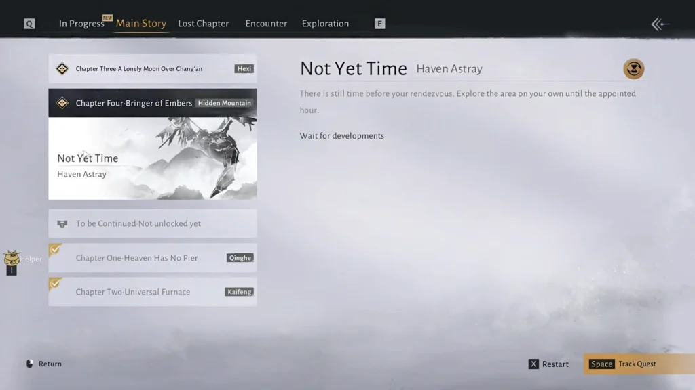Click the Kaifeng region tag
This screenshot has height=390, width=695.
pos(239,292)
